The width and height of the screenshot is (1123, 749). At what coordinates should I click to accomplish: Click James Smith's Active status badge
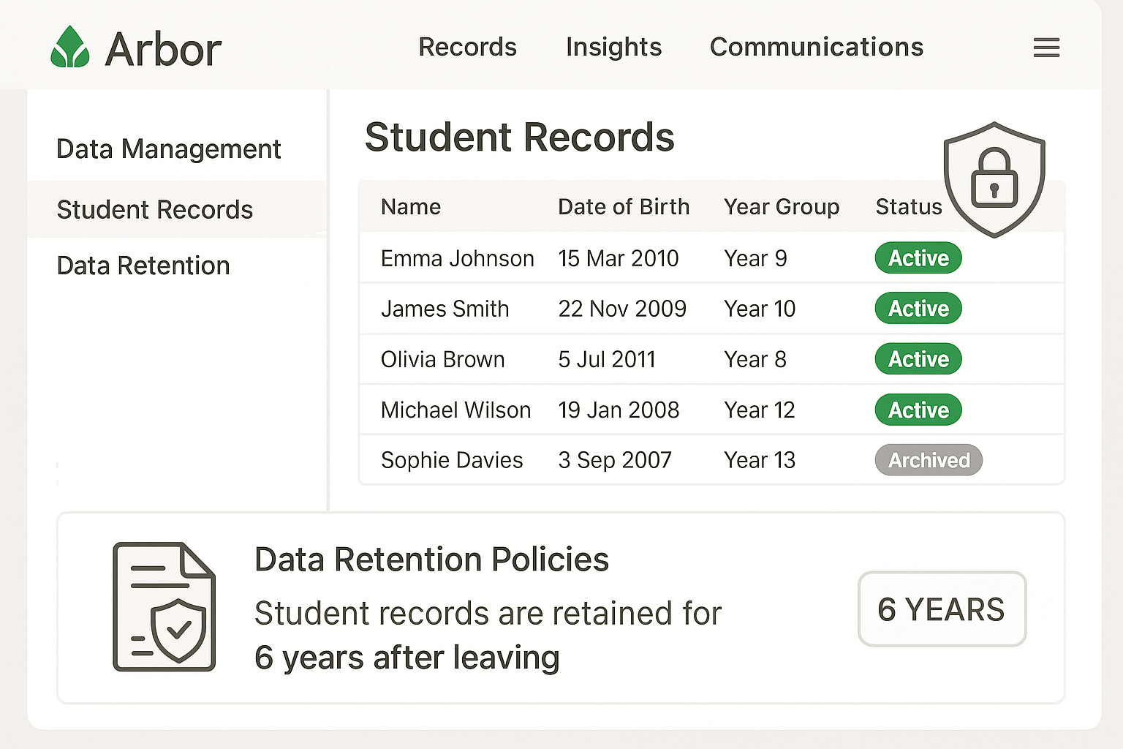[918, 309]
